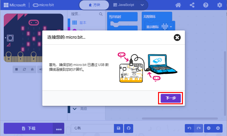Click the magnifier search icon

tap(101, 14)
